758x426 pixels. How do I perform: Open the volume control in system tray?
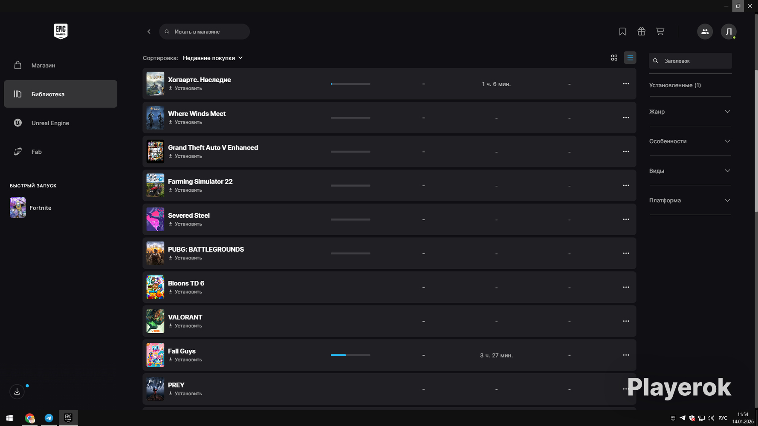711,418
